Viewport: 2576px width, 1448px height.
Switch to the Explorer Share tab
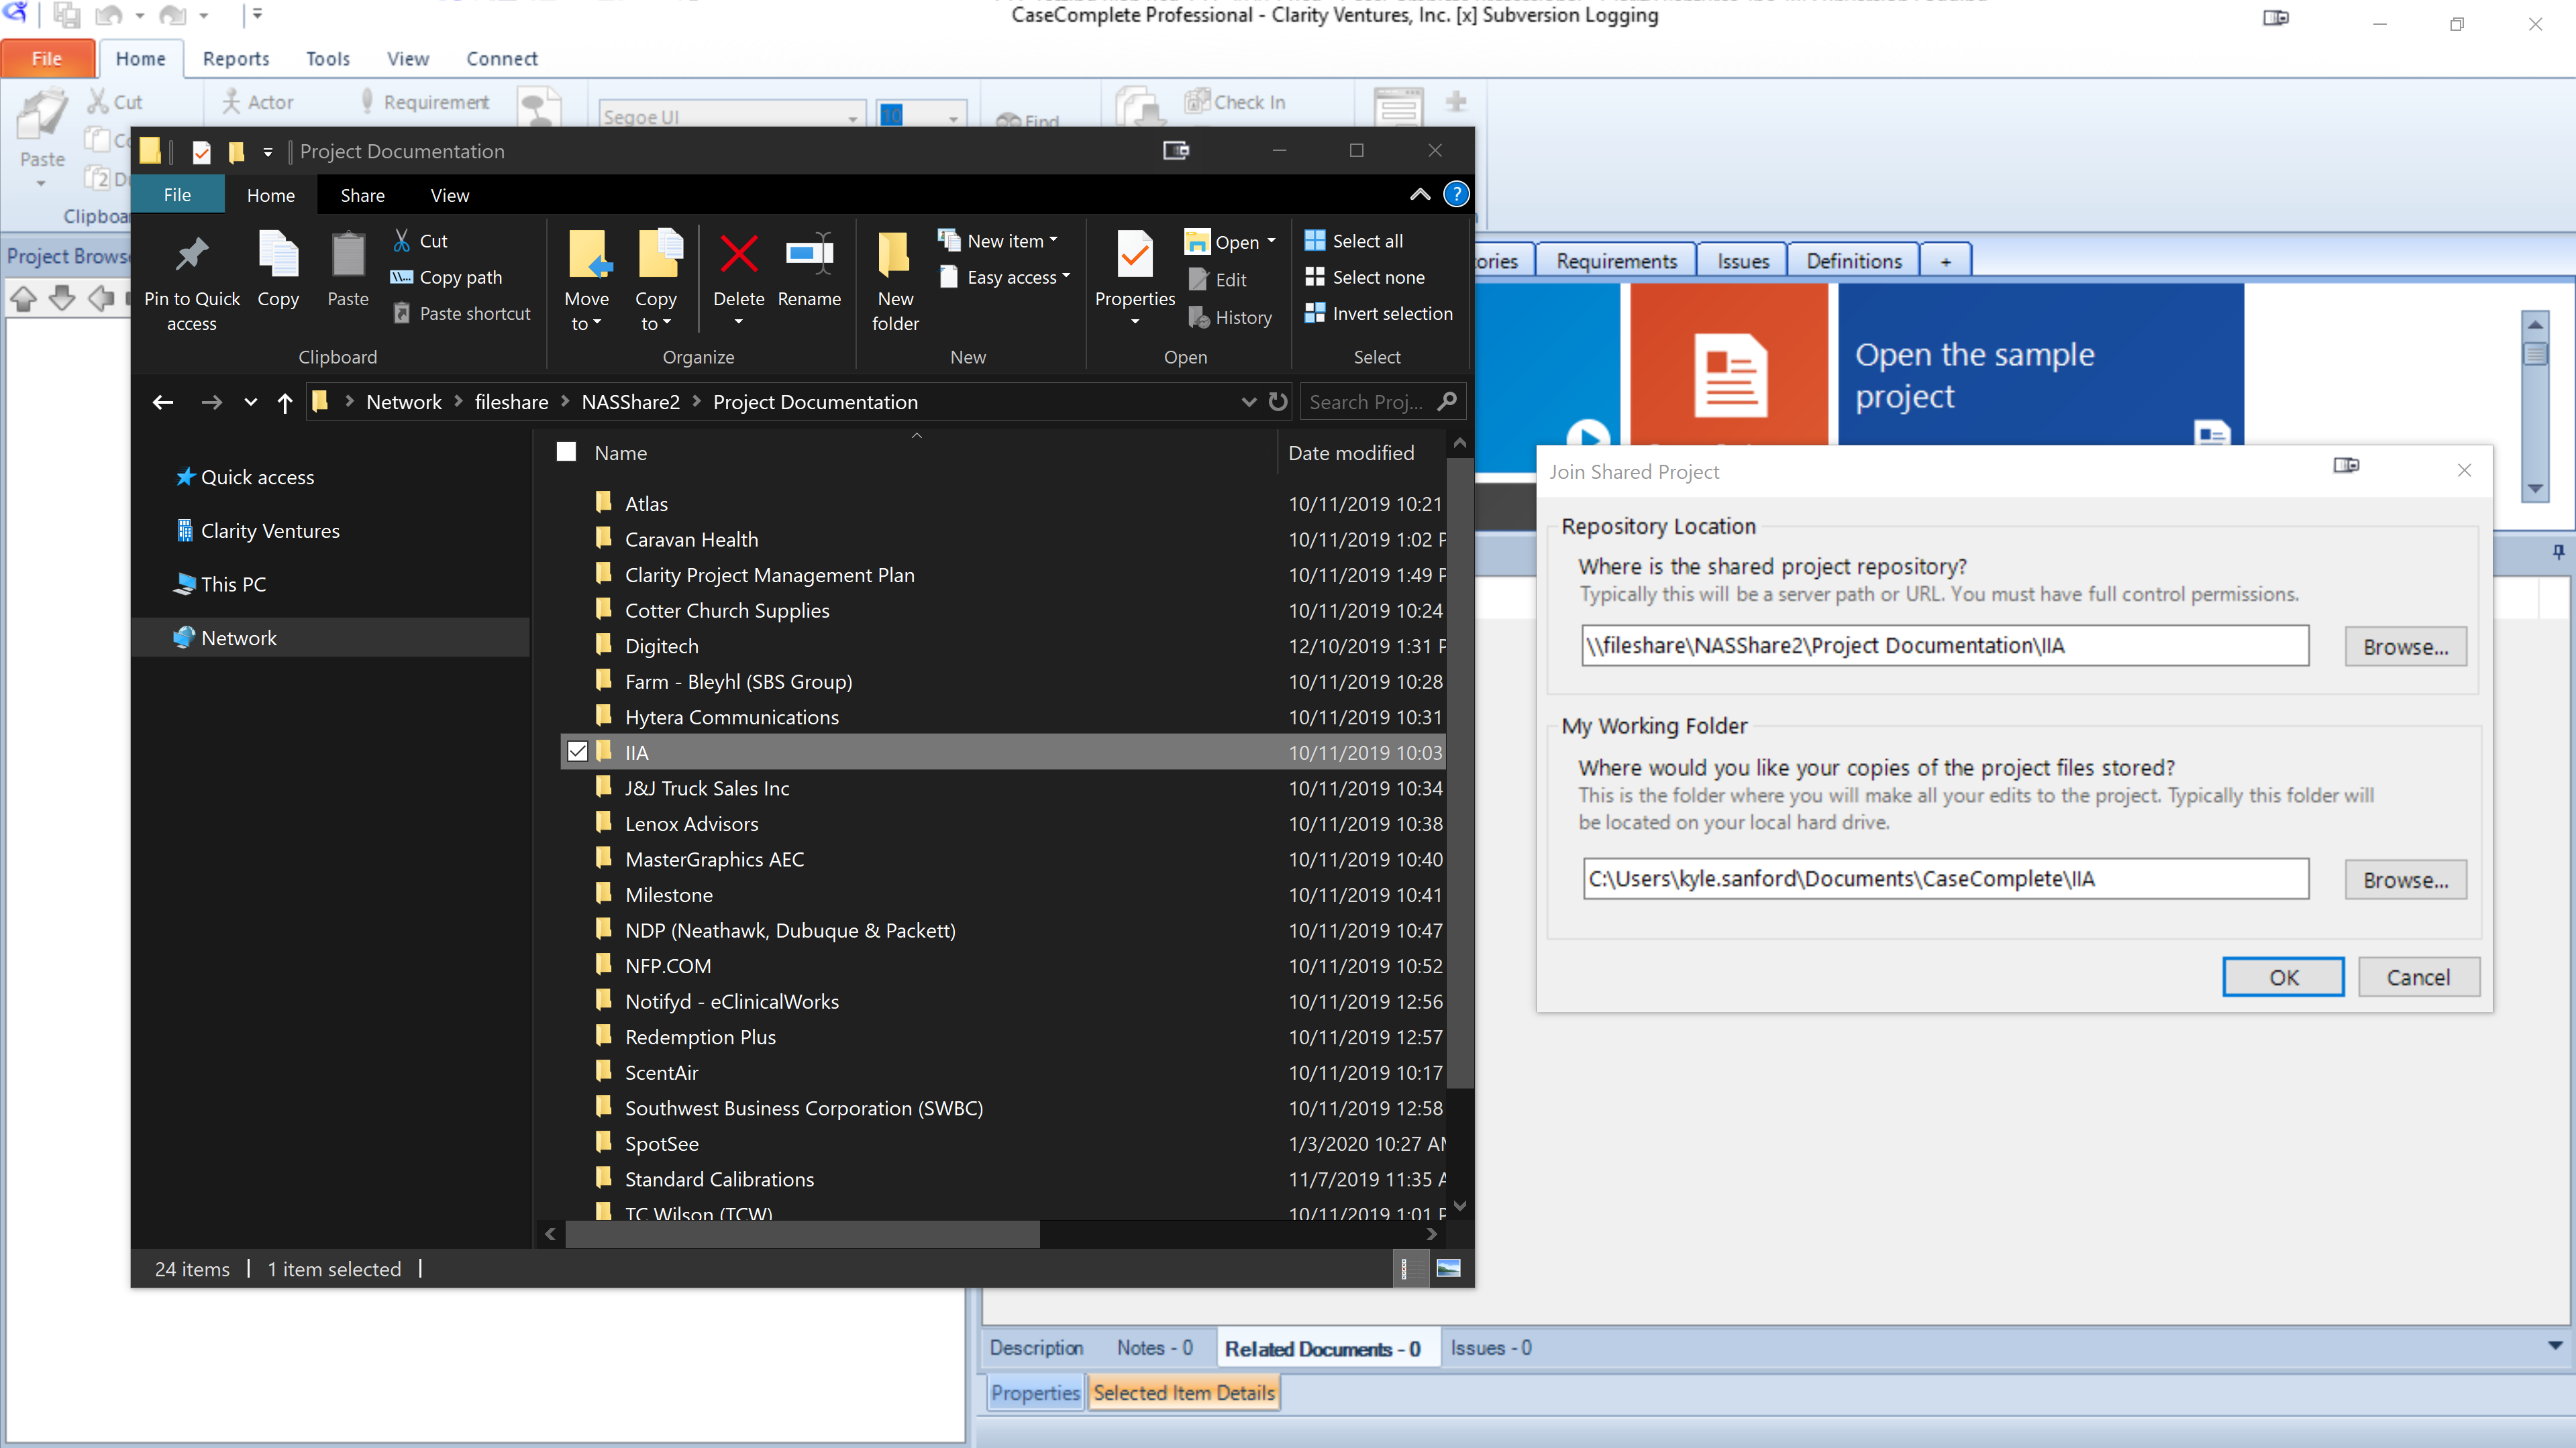tap(362, 195)
